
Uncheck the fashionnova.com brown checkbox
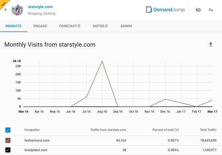pyautogui.click(x=8, y=140)
